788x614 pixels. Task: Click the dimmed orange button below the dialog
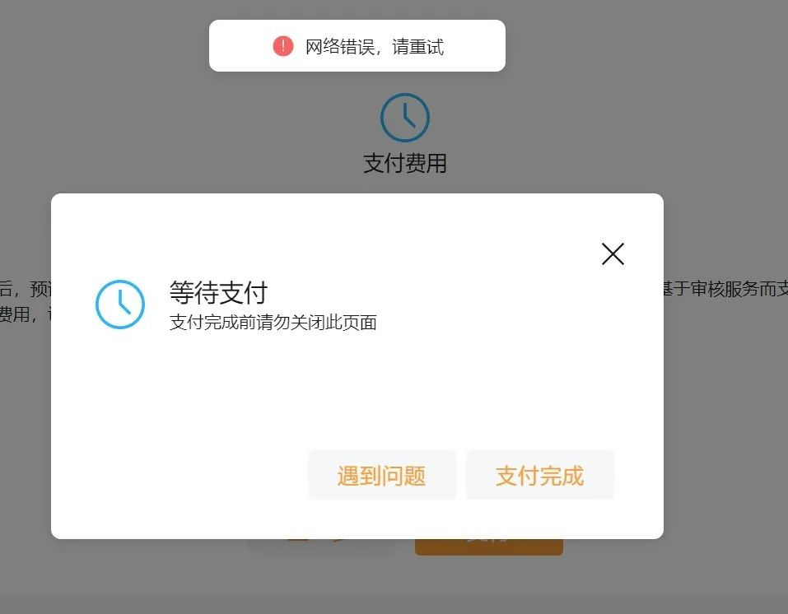pyautogui.click(x=489, y=547)
